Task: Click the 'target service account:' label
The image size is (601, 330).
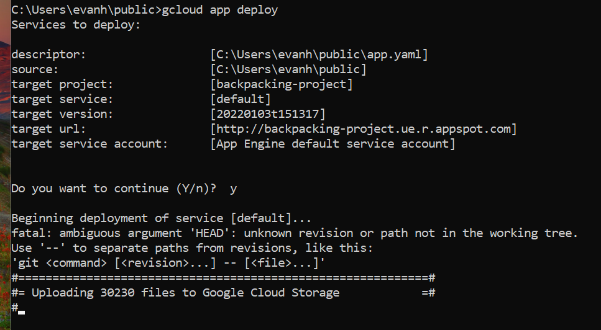Action: [x=89, y=144]
